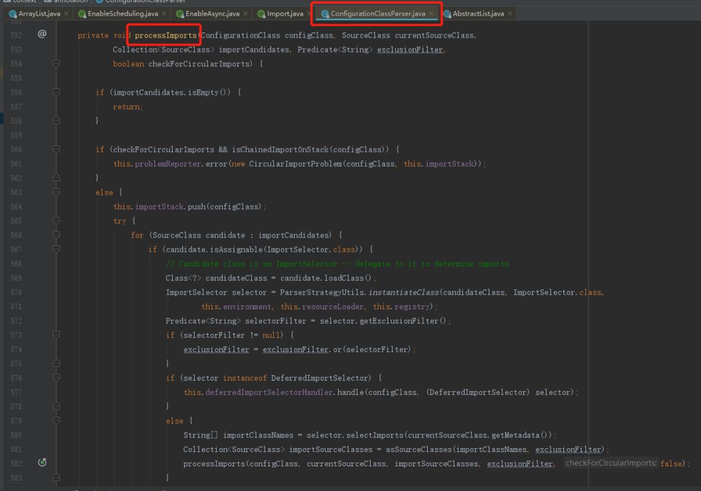
Task: Collapse the for loop at line 566
Action: [56, 235]
